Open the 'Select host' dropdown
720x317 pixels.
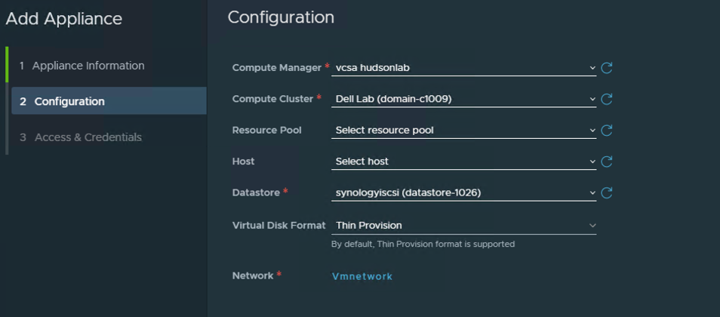point(464,162)
